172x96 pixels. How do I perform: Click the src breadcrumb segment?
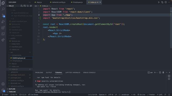36,6
